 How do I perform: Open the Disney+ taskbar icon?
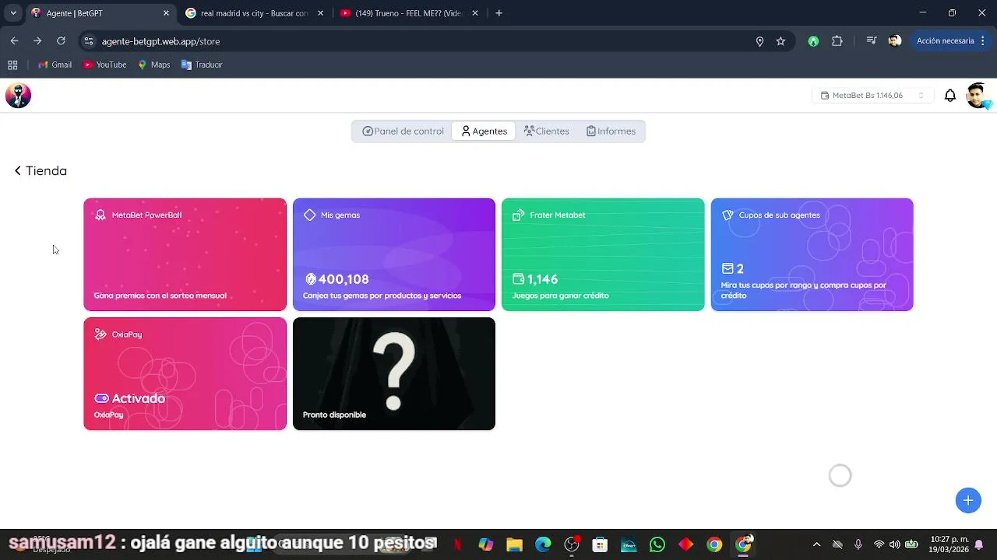[629, 544]
